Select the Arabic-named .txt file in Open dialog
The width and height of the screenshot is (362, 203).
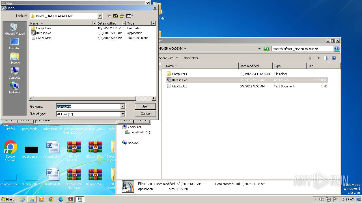pyautogui.click(x=41, y=38)
